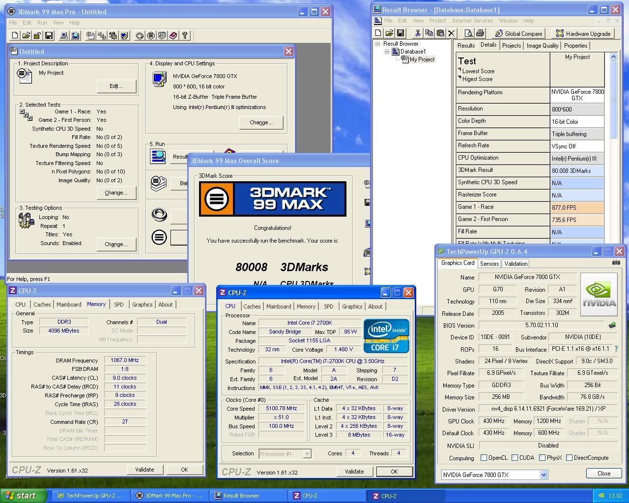This screenshot has width=629, height=503.
Task: Click the GPU-Z screenshot camera icon
Action: (x=616, y=263)
